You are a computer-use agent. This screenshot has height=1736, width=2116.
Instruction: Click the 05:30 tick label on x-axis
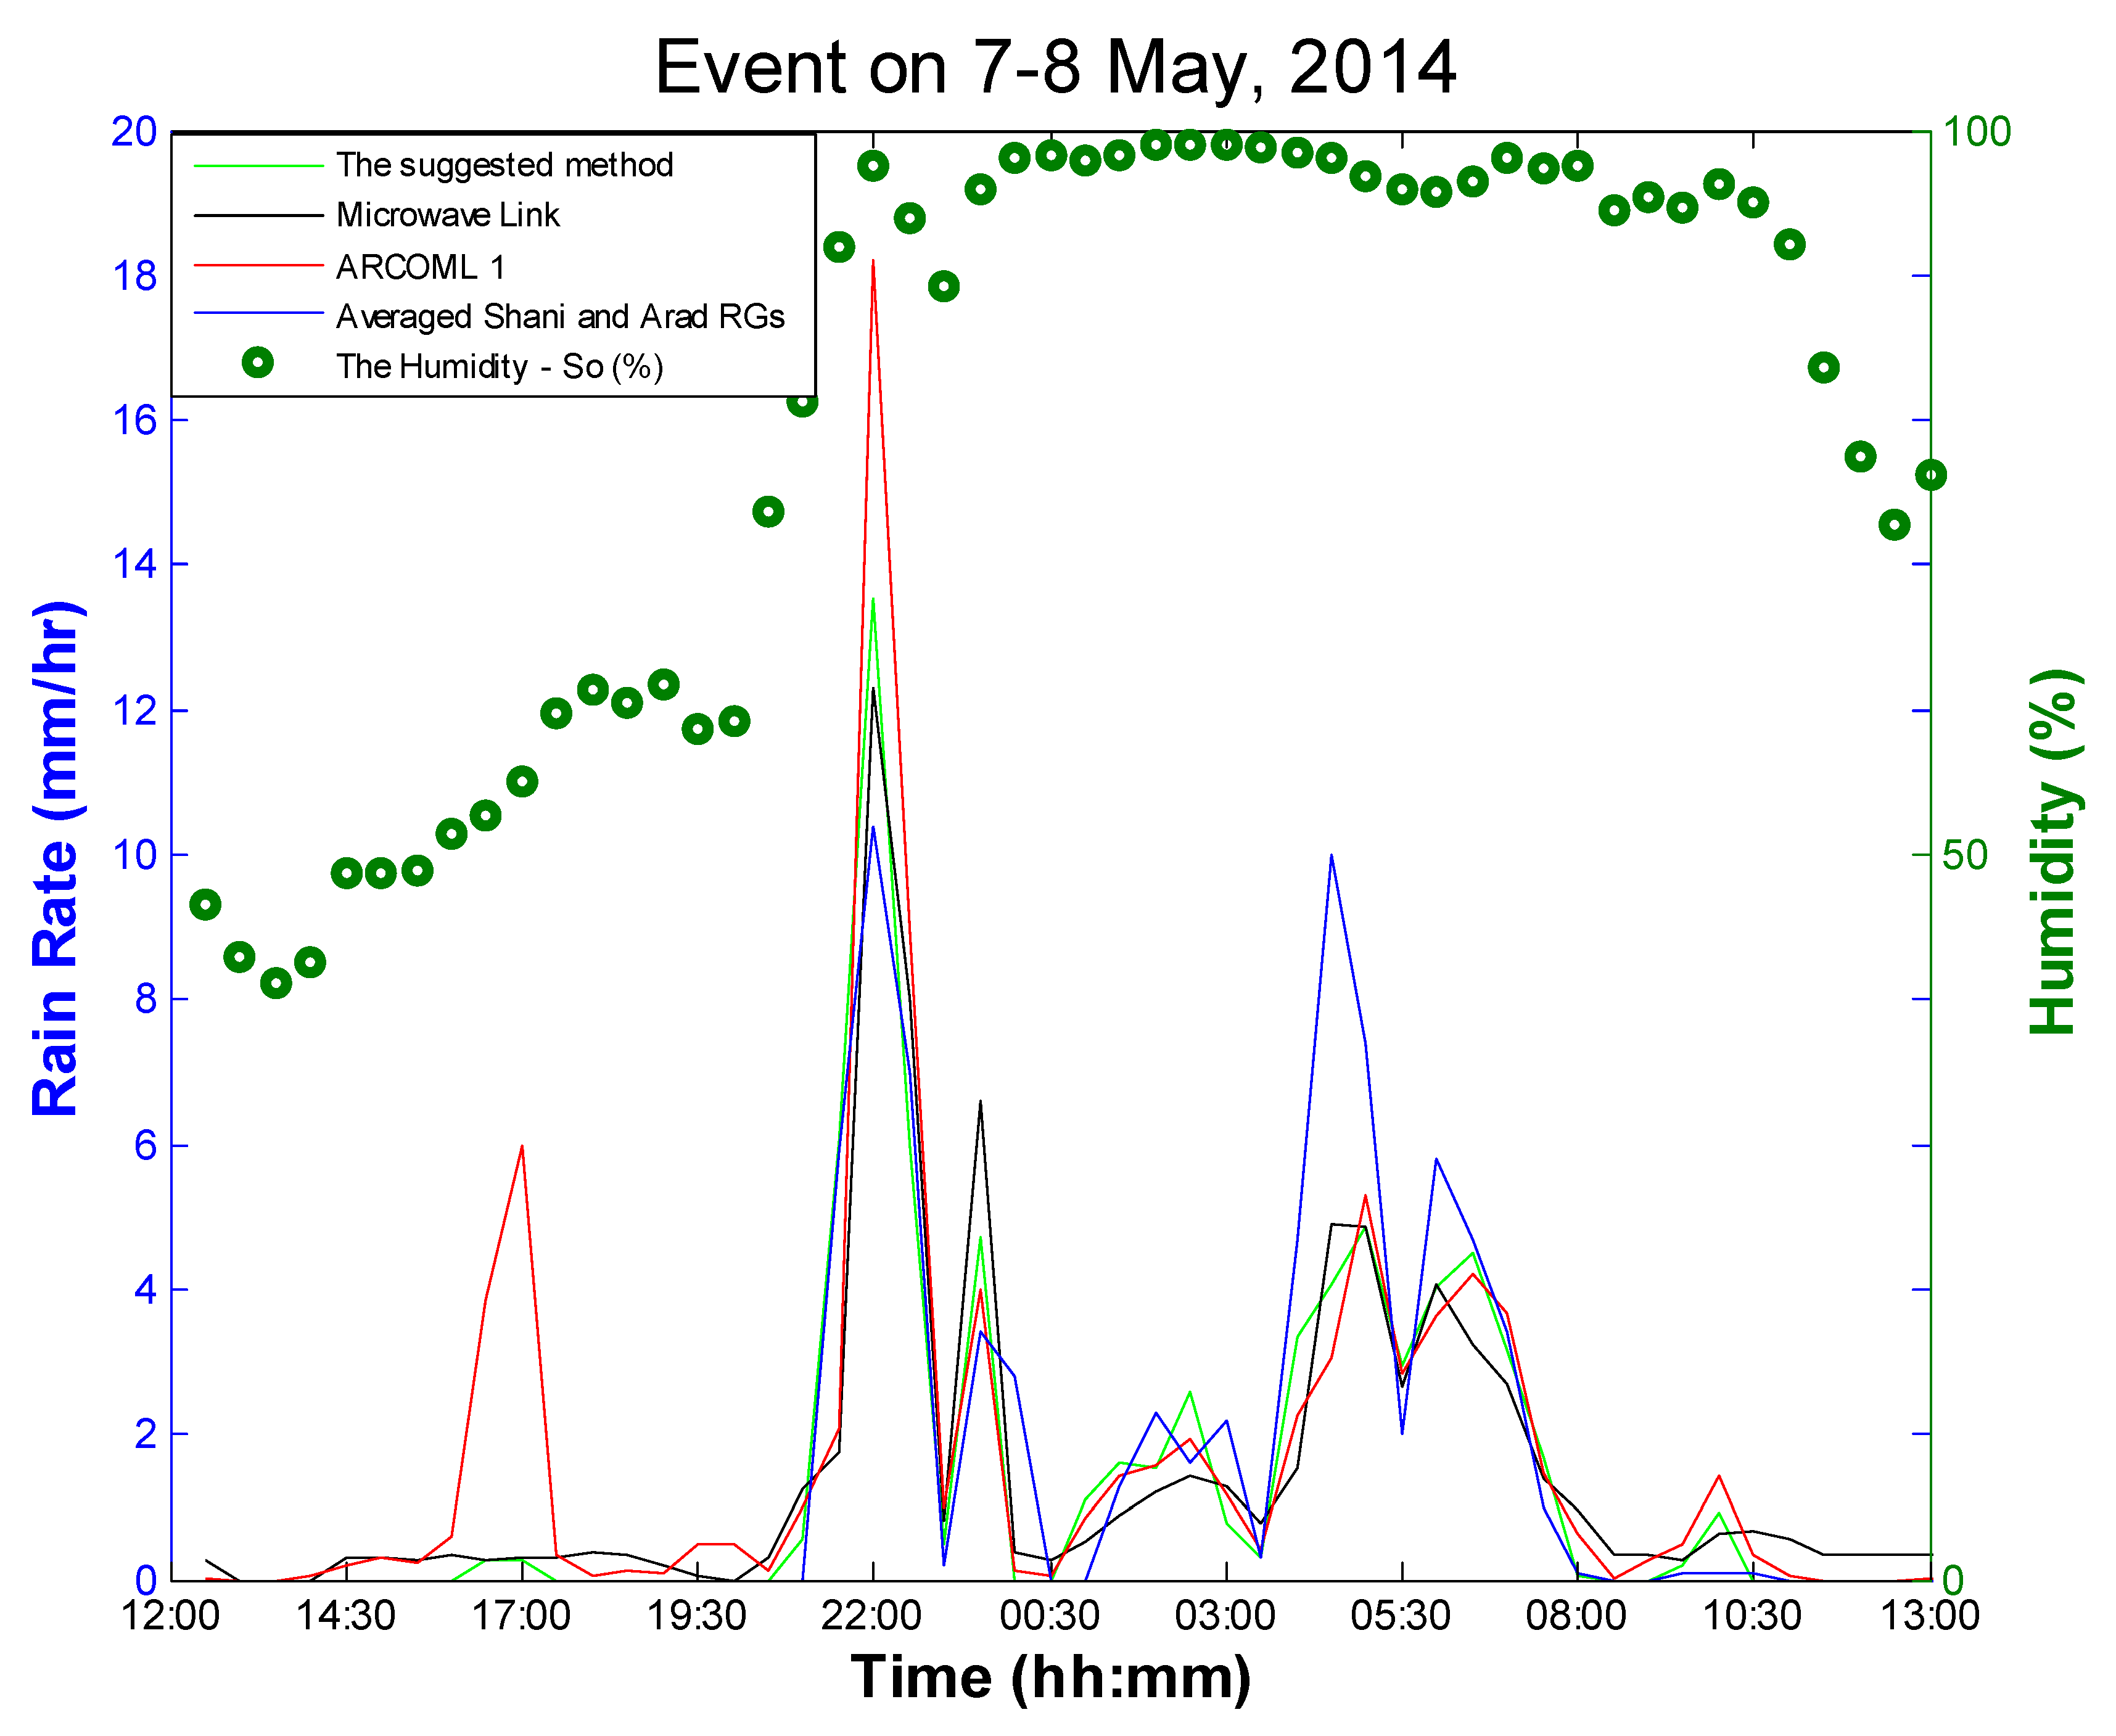coord(1400,1616)
